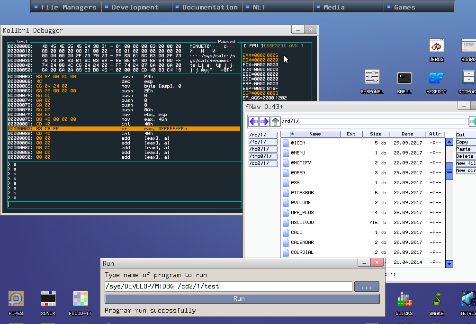Open the Games menu

pyautogui.click(x=404, y=7)
